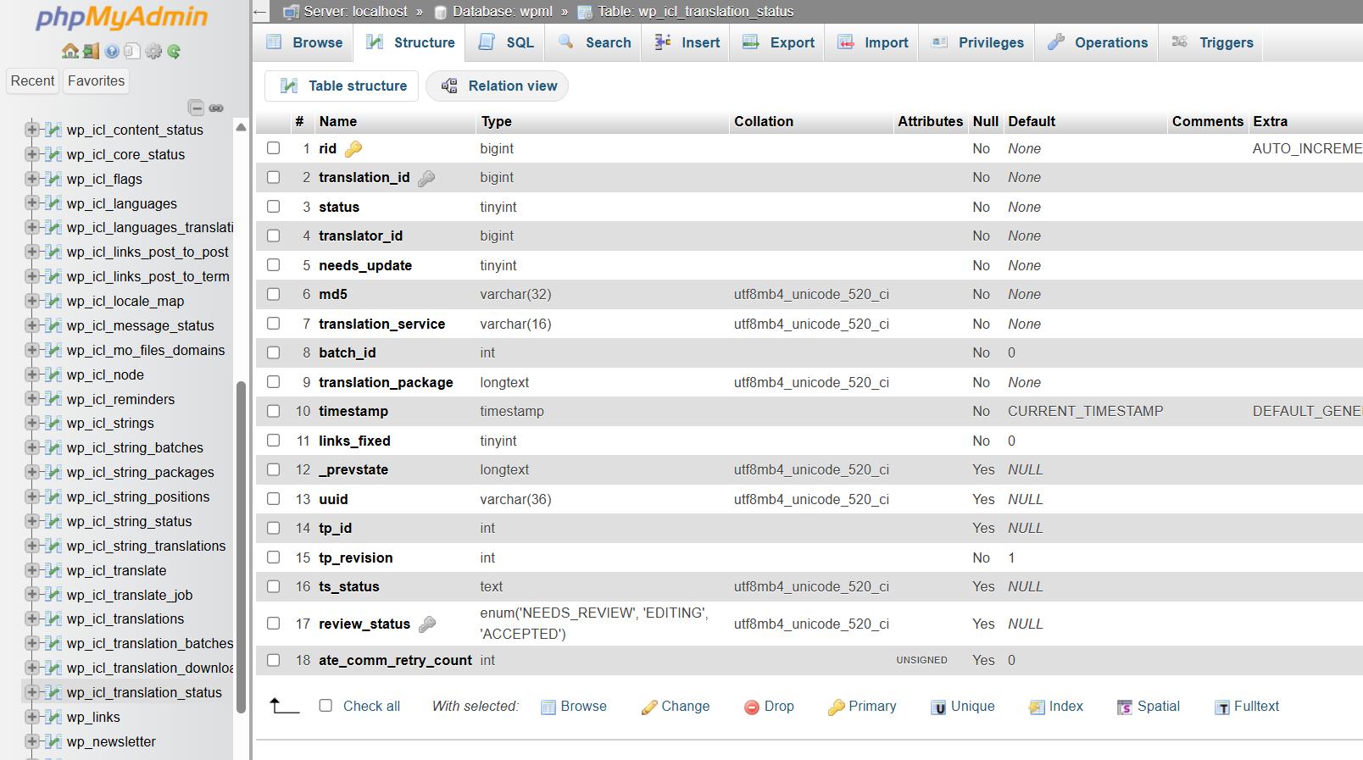Click the log out door icon
The image size is (1363, 760).
[x=91, y=51]
